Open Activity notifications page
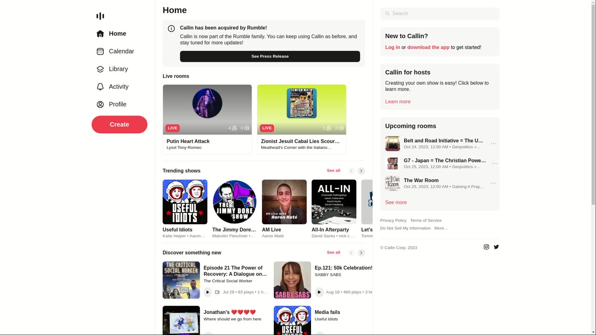Viewport: 596px width, 335px height. pyautogui.click(x=112, y=87)
